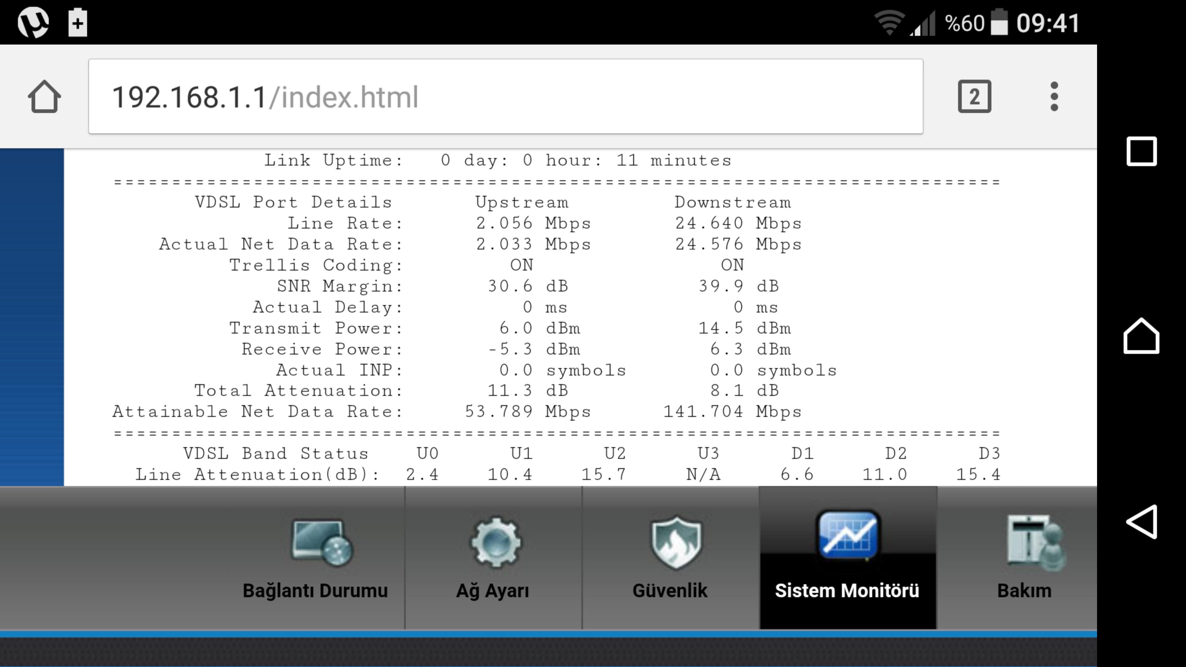The width and height of the screenshot is (1186, 667).
Task: Tap the browser home icon
Action: (44, 97)
